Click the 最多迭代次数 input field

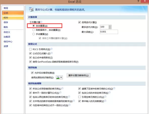(104, 27)
